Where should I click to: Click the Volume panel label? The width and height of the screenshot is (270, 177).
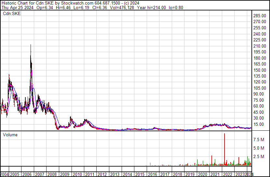click(10, 135)
